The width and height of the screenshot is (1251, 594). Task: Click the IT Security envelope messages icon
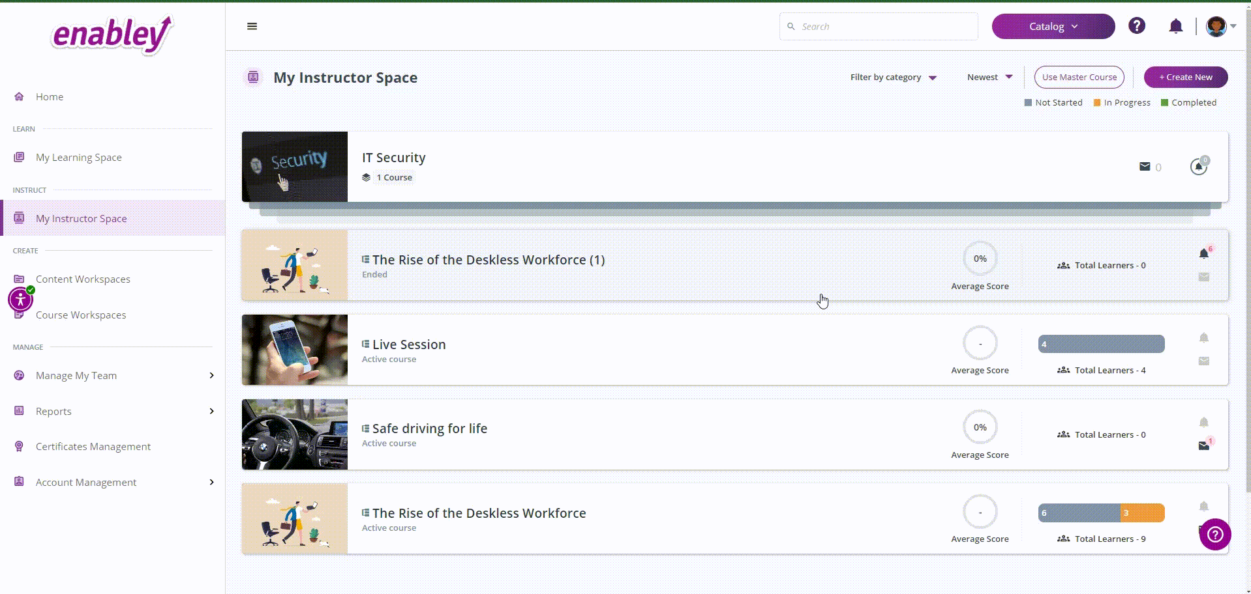(x=1145, y=167)
